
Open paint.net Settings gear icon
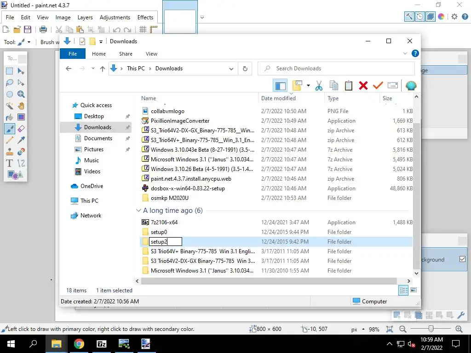[454, 17]
